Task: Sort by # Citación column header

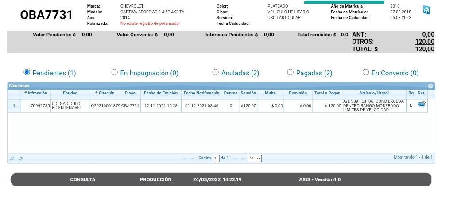Action: [x=105, y=93]
